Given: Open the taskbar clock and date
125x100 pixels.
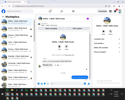Looking at the screenshot, I should point(116,94).
